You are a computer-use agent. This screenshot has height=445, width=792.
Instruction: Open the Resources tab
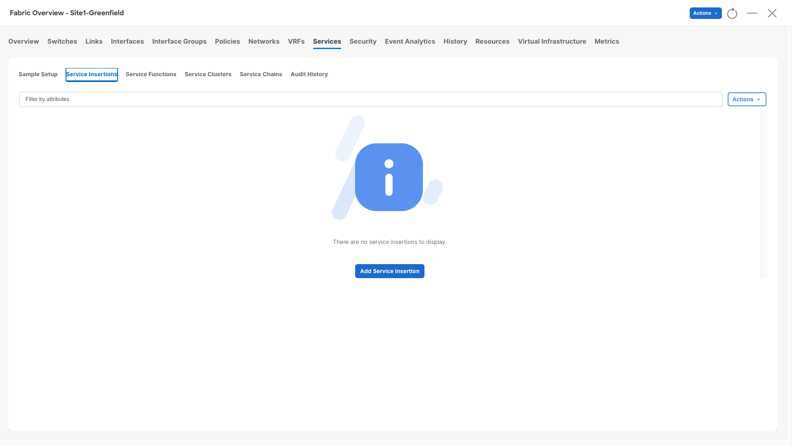pos(493,41)
